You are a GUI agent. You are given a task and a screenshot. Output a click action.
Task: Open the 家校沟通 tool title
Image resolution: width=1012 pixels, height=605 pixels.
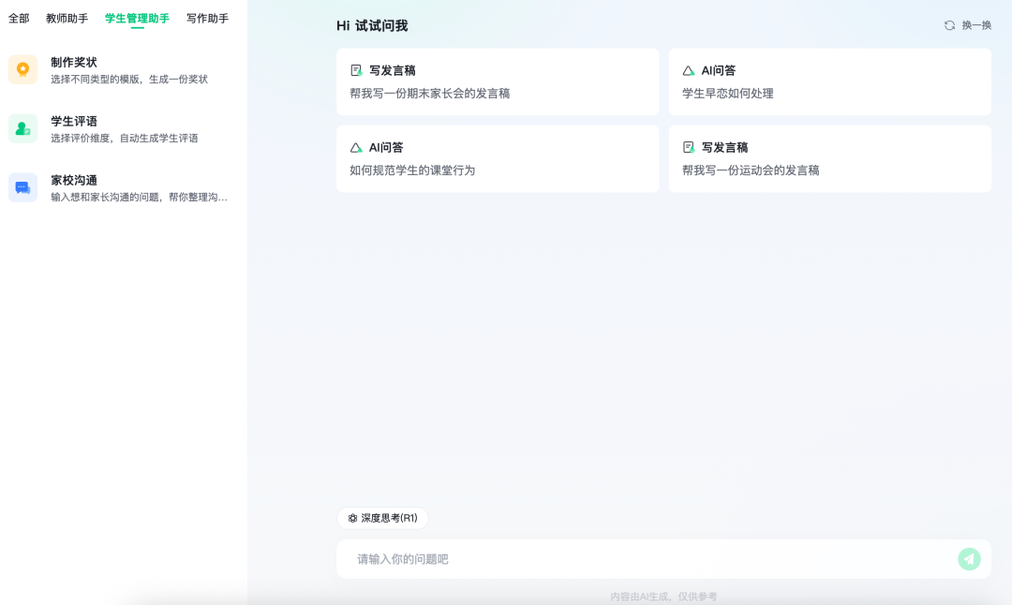click(x=74, y=181)
